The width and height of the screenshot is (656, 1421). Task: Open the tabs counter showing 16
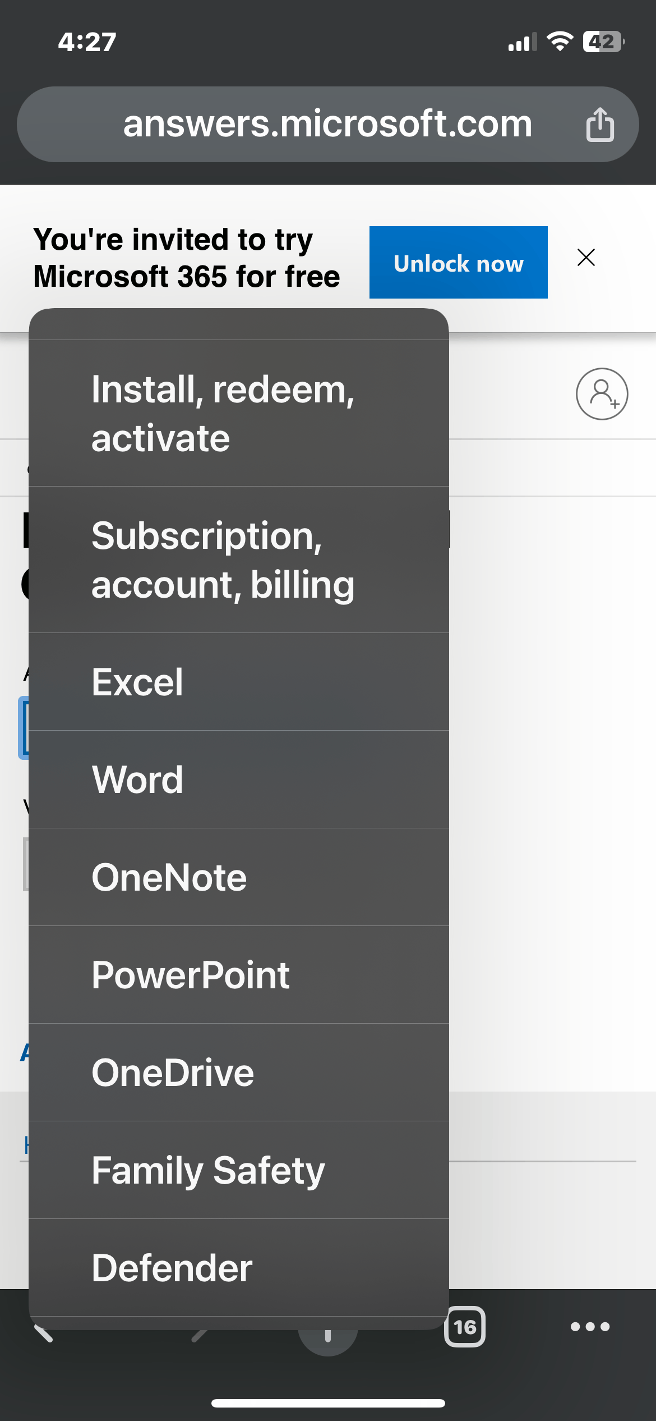pos(465,1327)
